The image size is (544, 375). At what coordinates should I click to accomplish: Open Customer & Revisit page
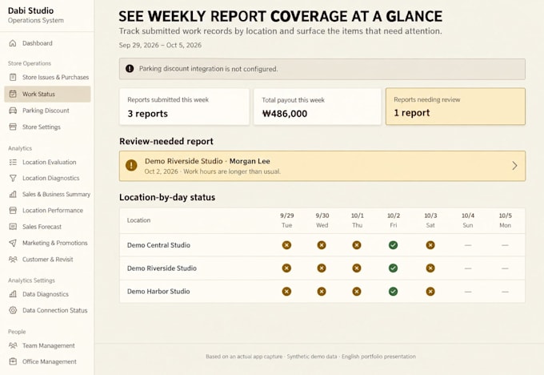[47, 260]
